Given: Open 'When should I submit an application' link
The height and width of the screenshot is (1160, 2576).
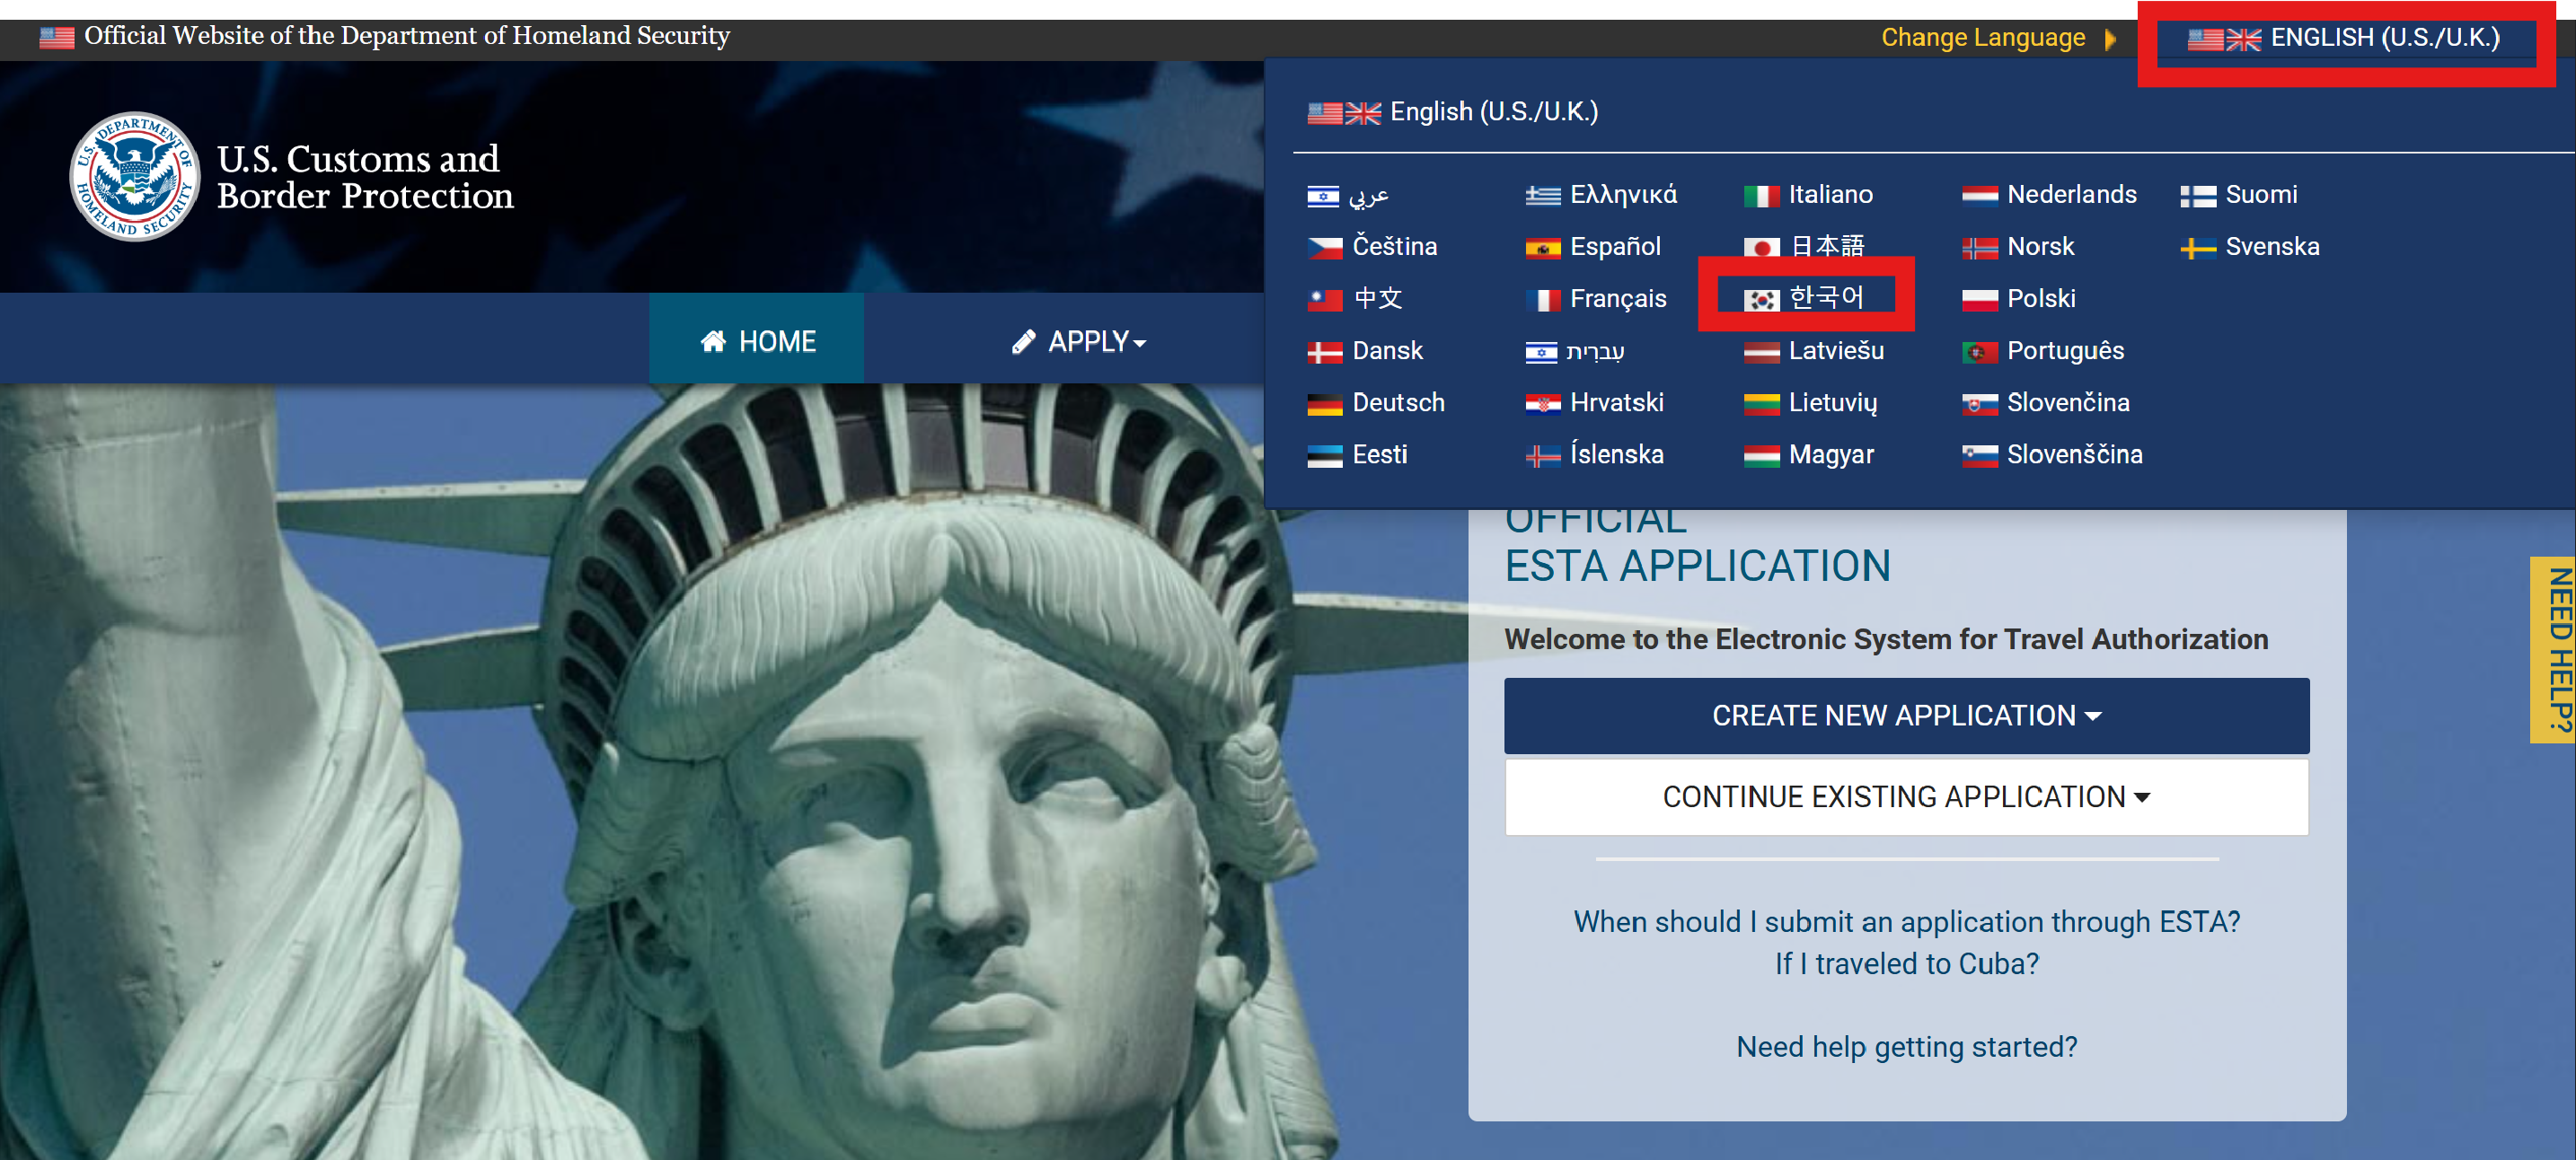Looking at the screenshot, I should (x=1905, y=921).
